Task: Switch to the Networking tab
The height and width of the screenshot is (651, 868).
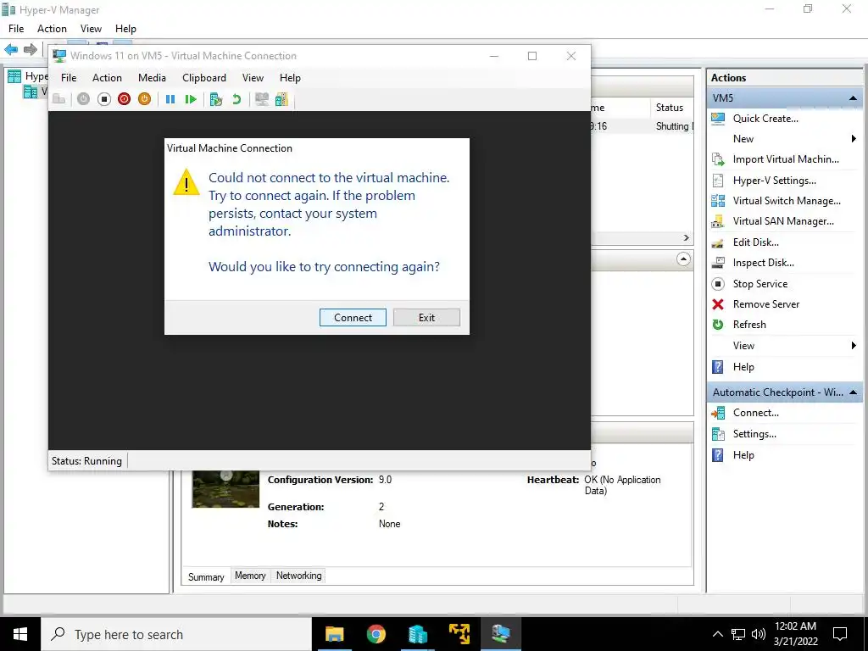Action: [x=299, y=576]
